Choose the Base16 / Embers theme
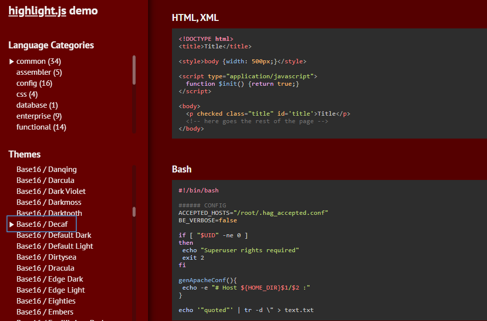487x321 pixels. click(45, 312)
